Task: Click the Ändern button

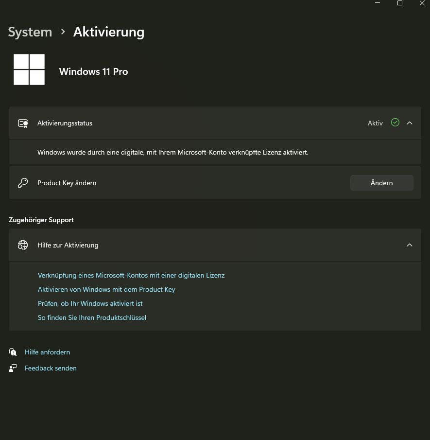Action: click(x=382, y=183)
